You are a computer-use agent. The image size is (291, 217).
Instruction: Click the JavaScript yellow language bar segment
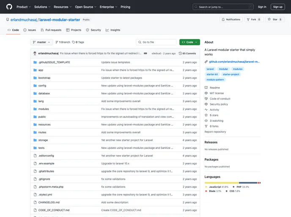[x=222, y=183]
